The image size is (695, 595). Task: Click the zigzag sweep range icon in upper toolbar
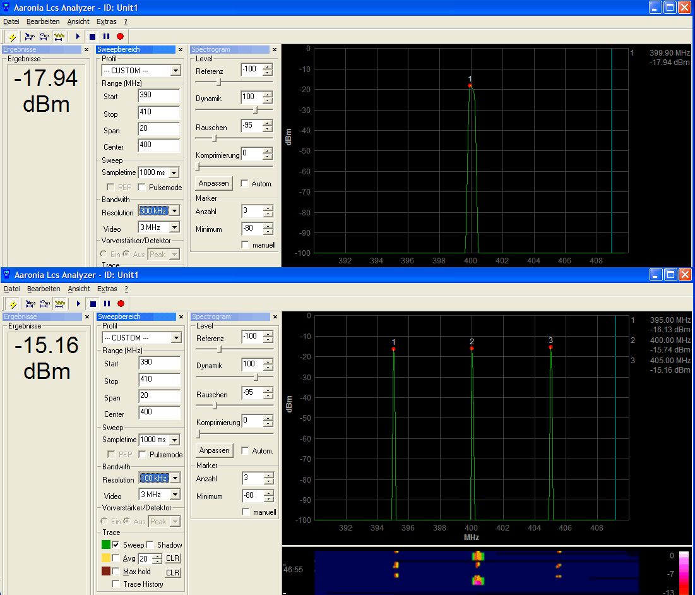(x=59, y=37)
